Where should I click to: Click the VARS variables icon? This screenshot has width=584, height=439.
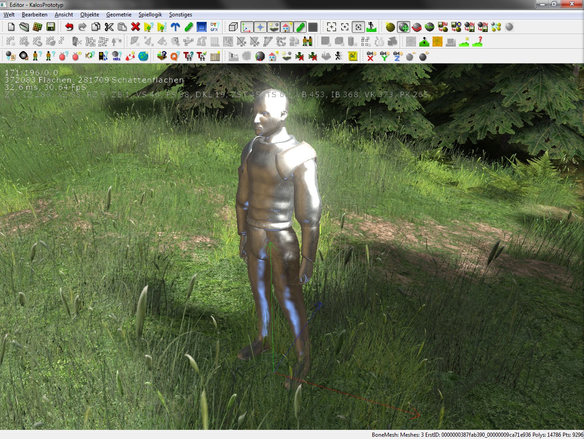pos(116,56)
